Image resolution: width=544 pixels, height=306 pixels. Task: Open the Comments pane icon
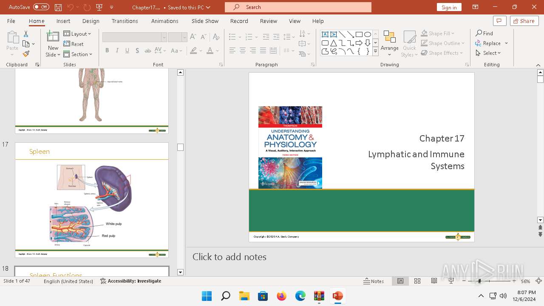pyautogui.click(x=499, y=21)
